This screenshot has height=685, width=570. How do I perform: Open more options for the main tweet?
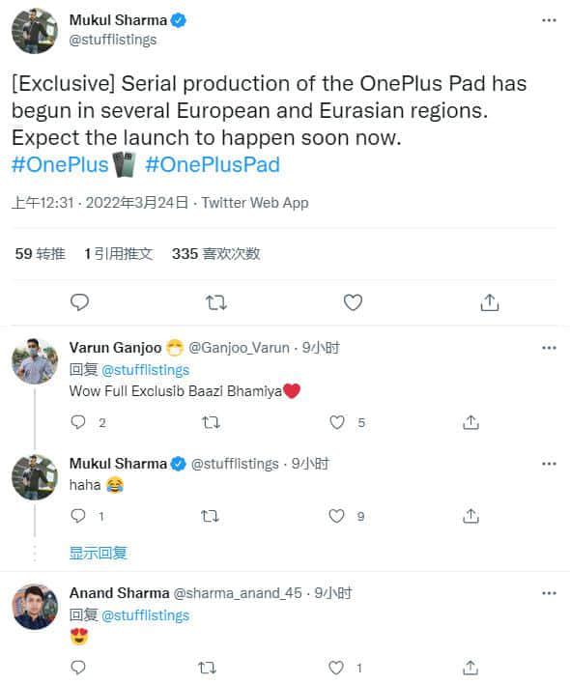(x=549, y=20)
